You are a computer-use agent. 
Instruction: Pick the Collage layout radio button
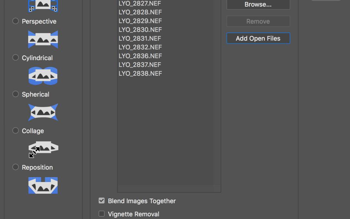tap(16, 130)
